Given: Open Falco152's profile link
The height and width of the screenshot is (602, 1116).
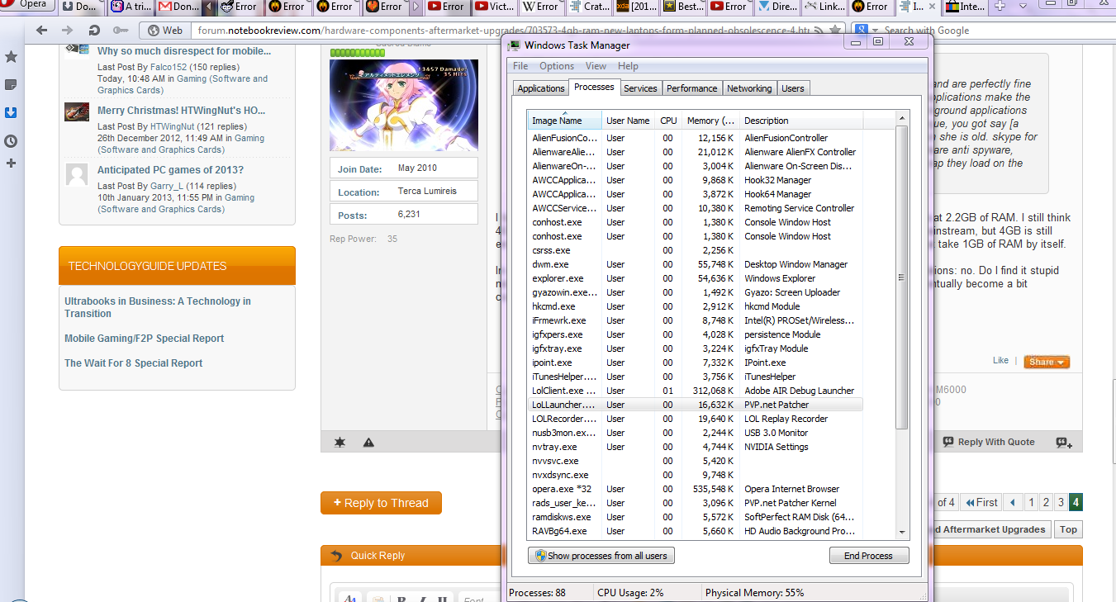Looking at the screenshot, I should [x=168, y=67].
